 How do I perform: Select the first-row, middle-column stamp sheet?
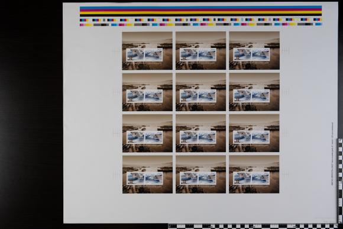click(x=200, y=50)
